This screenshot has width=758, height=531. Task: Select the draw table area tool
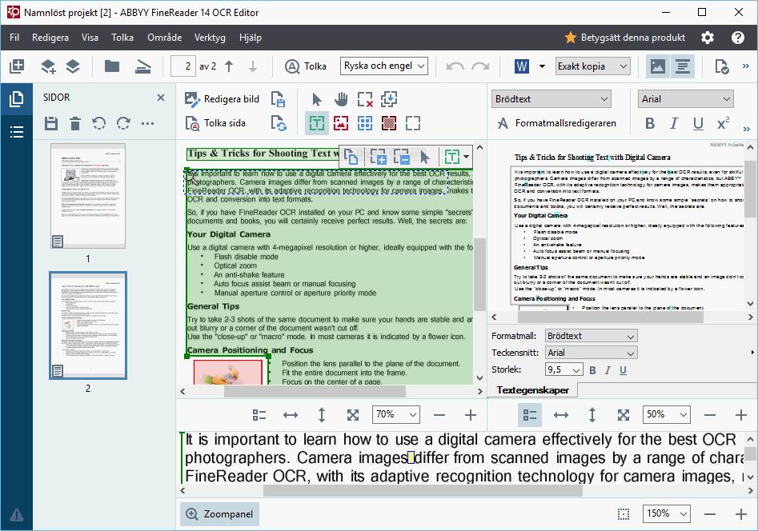365,123
